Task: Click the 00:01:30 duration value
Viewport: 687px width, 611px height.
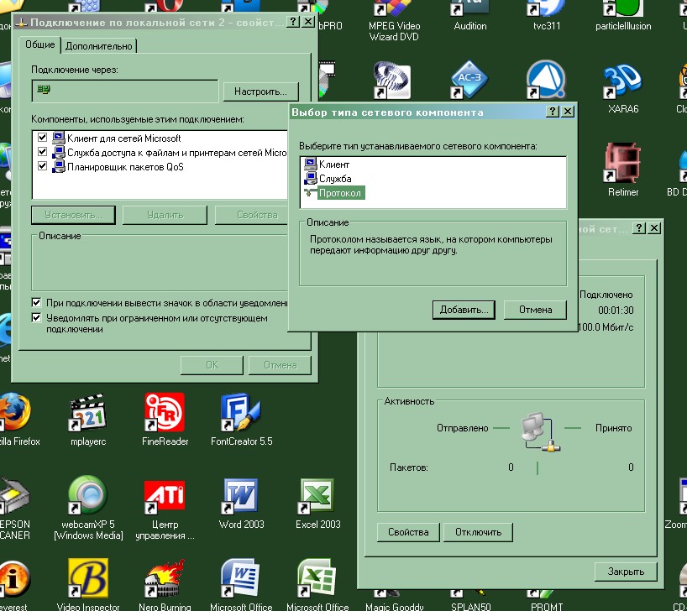Action: tap(616, 311)
